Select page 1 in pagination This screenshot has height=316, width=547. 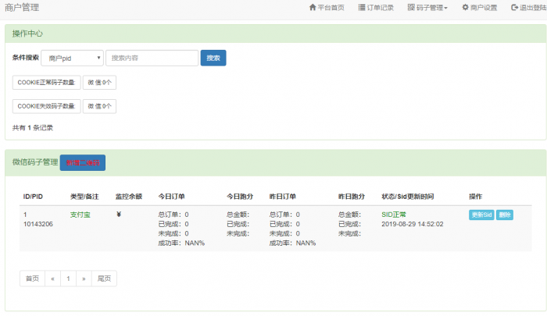(x=68, y=279)
